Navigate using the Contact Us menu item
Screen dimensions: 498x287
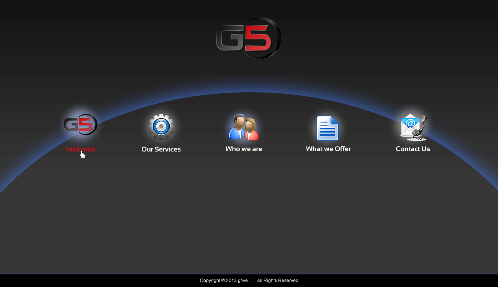coord(413,149)
